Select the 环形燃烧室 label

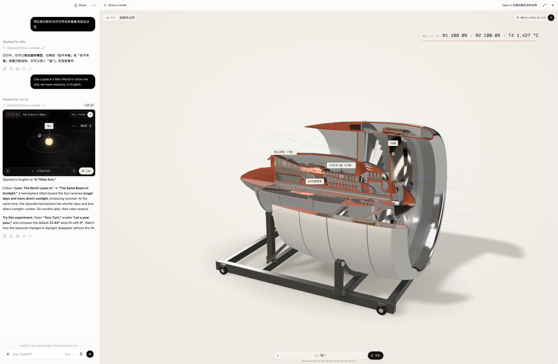(315, 181)
